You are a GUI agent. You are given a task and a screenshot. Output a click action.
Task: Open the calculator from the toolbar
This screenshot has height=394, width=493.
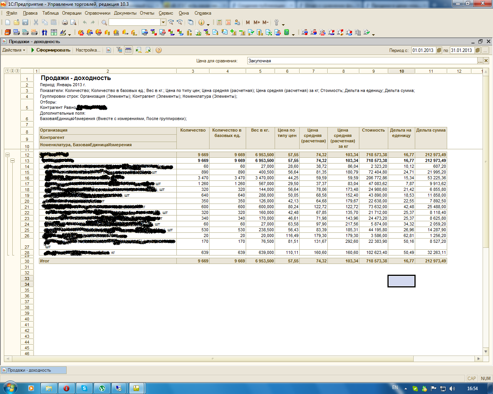tap(220, 23)
